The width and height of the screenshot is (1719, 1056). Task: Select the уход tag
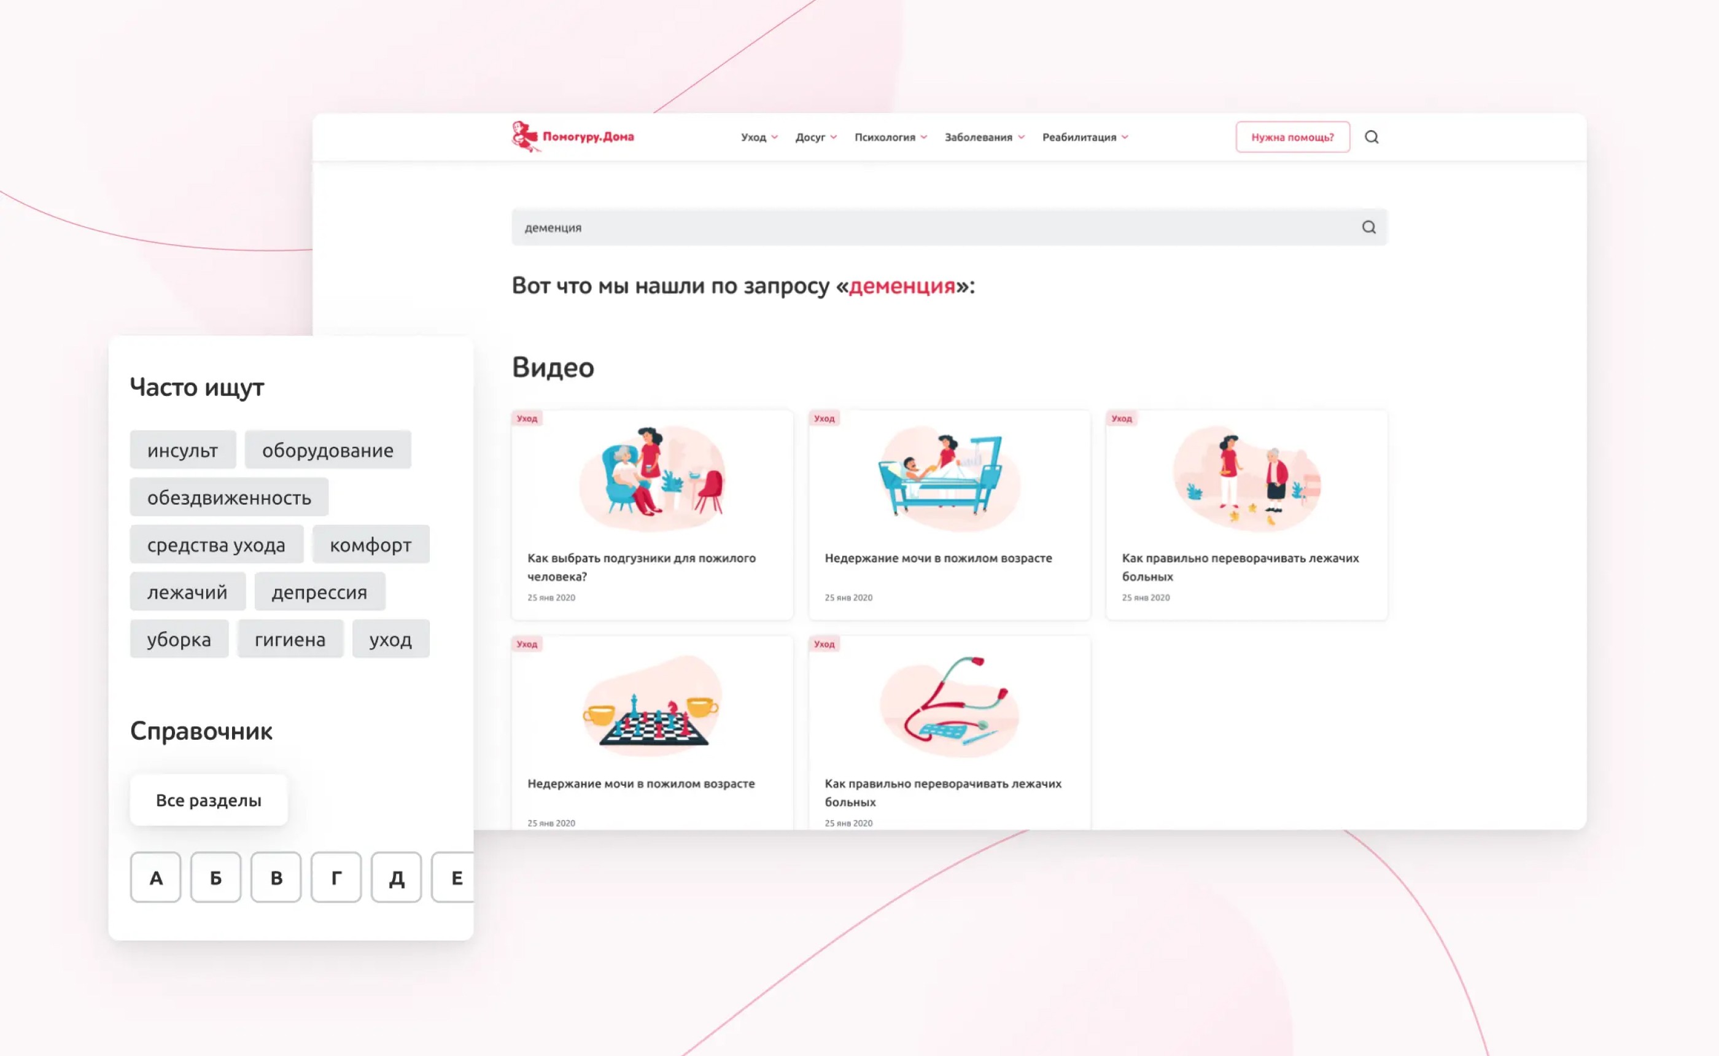(390, 639)
